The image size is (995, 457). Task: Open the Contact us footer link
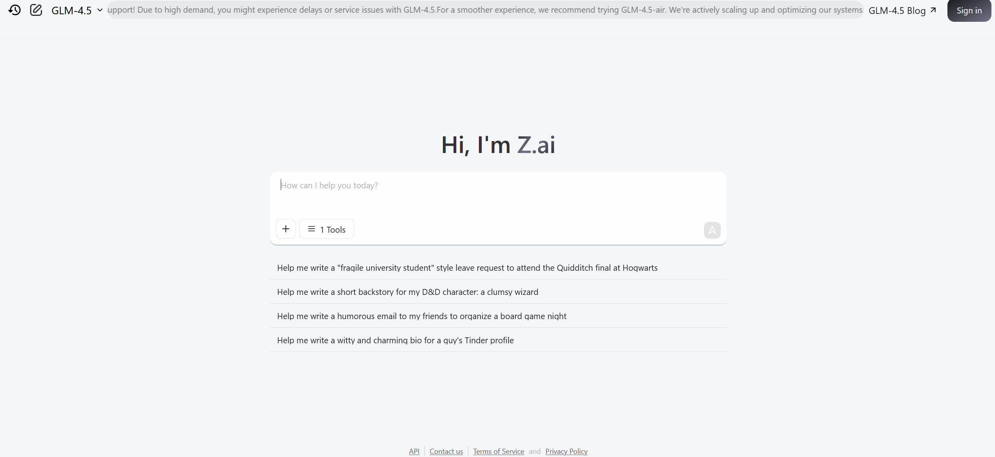coord(446,451)
